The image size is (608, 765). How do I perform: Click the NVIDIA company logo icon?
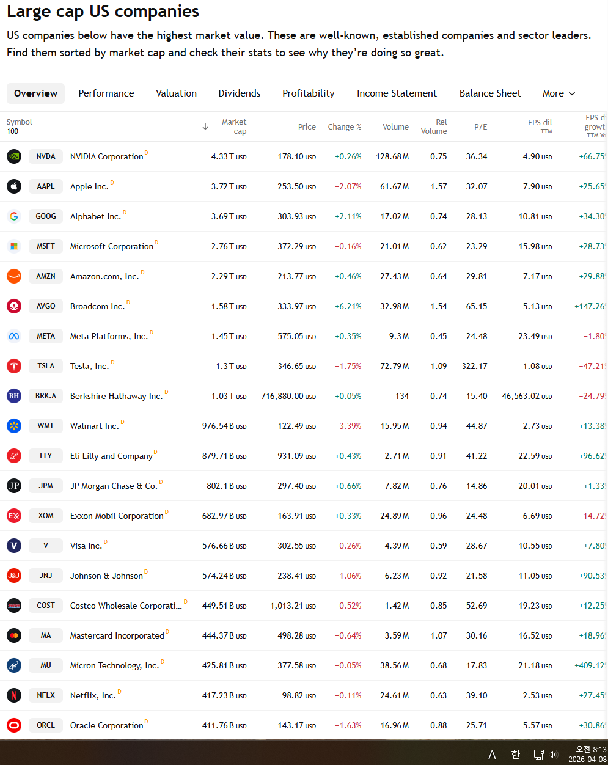(14, 156)
